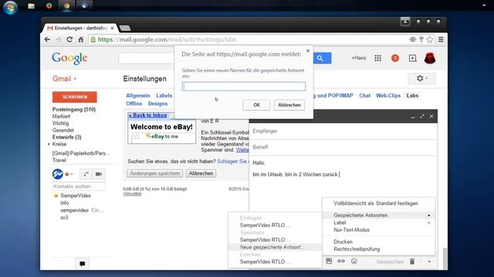494x277 pixels.
Task: Switch to the Labels settings tab
Action: click(164, 95)
